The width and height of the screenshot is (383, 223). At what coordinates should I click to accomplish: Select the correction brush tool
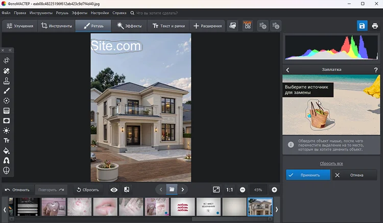tap(6, 91)
